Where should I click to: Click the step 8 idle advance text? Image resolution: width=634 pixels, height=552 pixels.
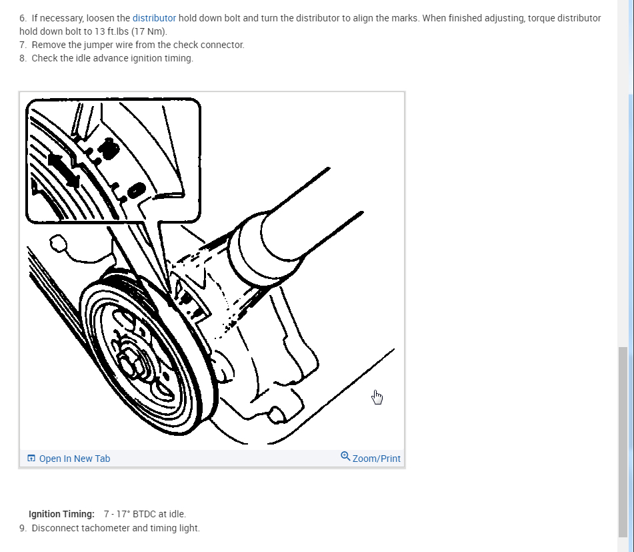pyautogui.click(x=107, y=58)
